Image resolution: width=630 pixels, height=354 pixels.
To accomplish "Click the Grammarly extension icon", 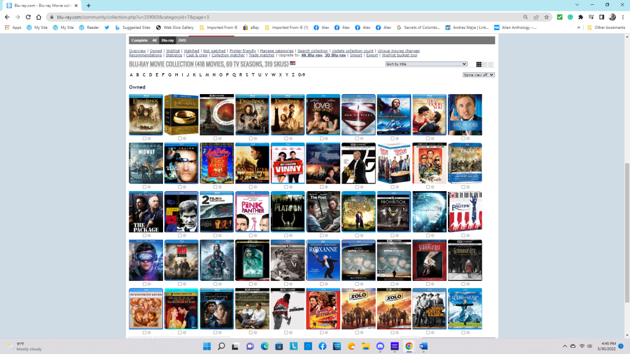I will [570, 17].
